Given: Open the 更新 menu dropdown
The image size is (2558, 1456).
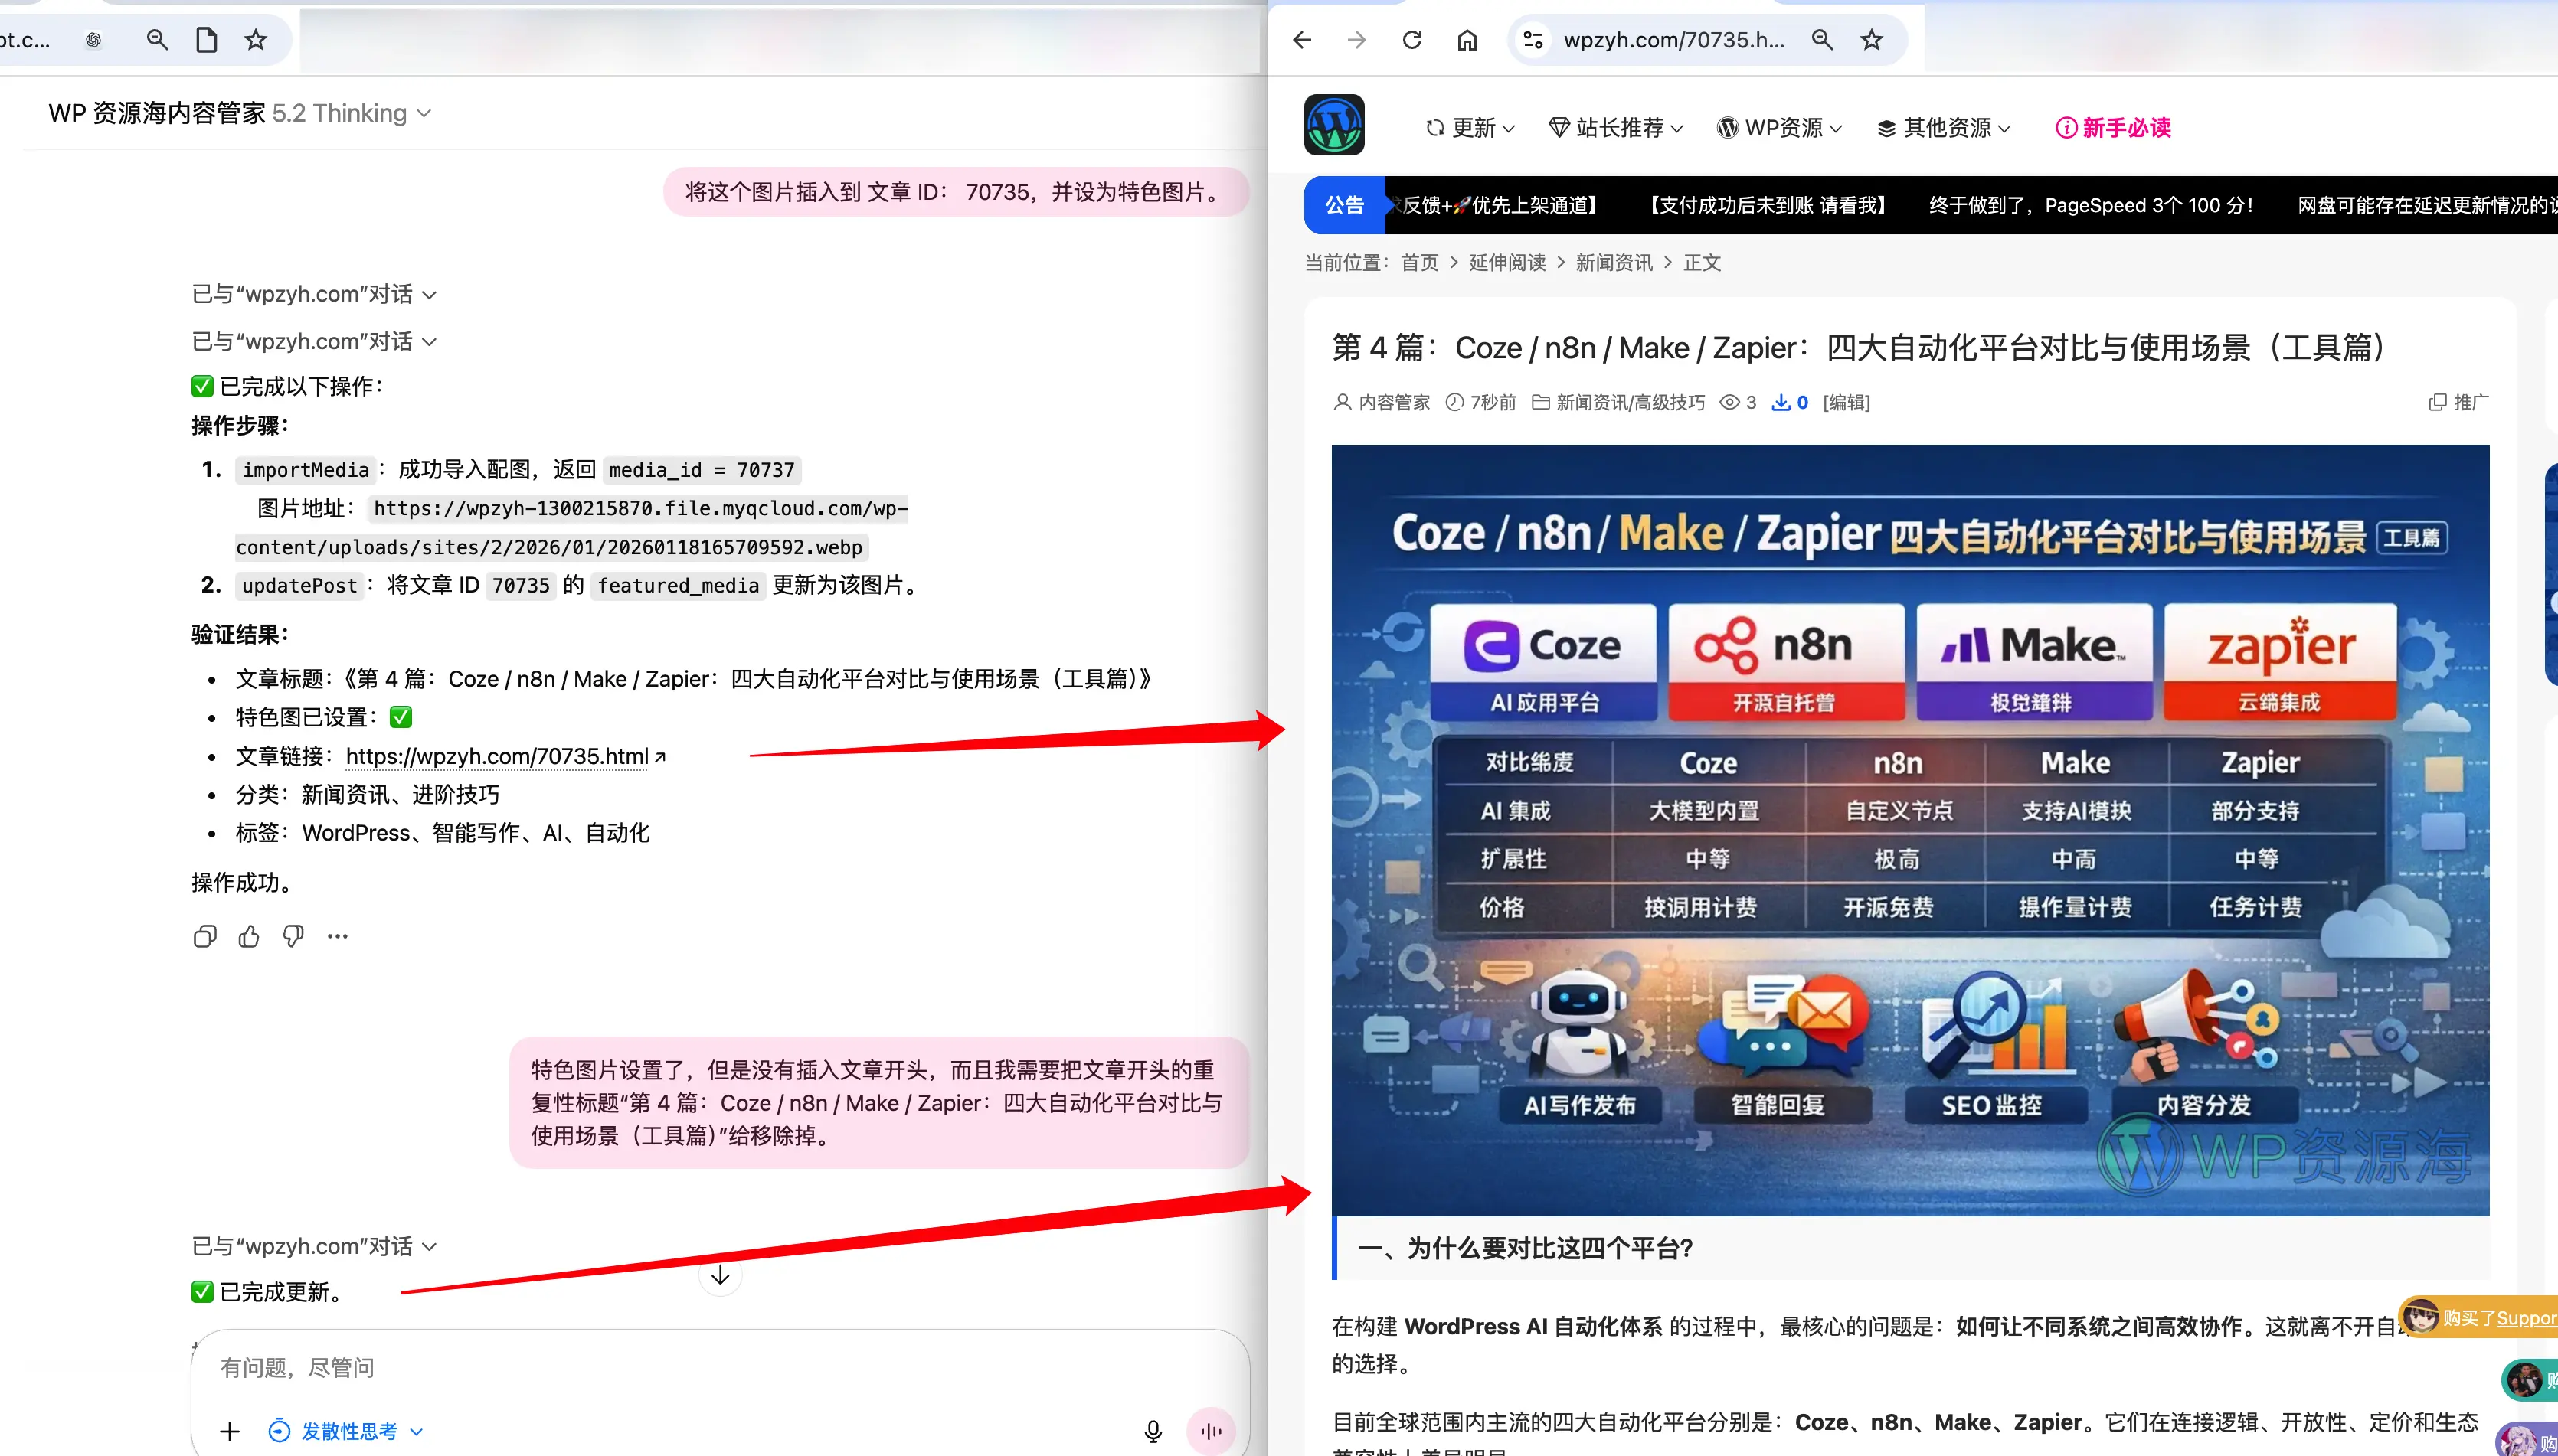Looking at the screenshot, I should (1470, 128).
